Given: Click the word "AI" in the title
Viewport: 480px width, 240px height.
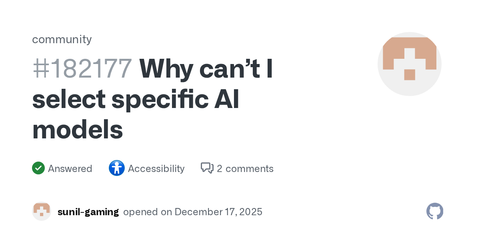Looking at the screenshot, I should pos(226,99).
